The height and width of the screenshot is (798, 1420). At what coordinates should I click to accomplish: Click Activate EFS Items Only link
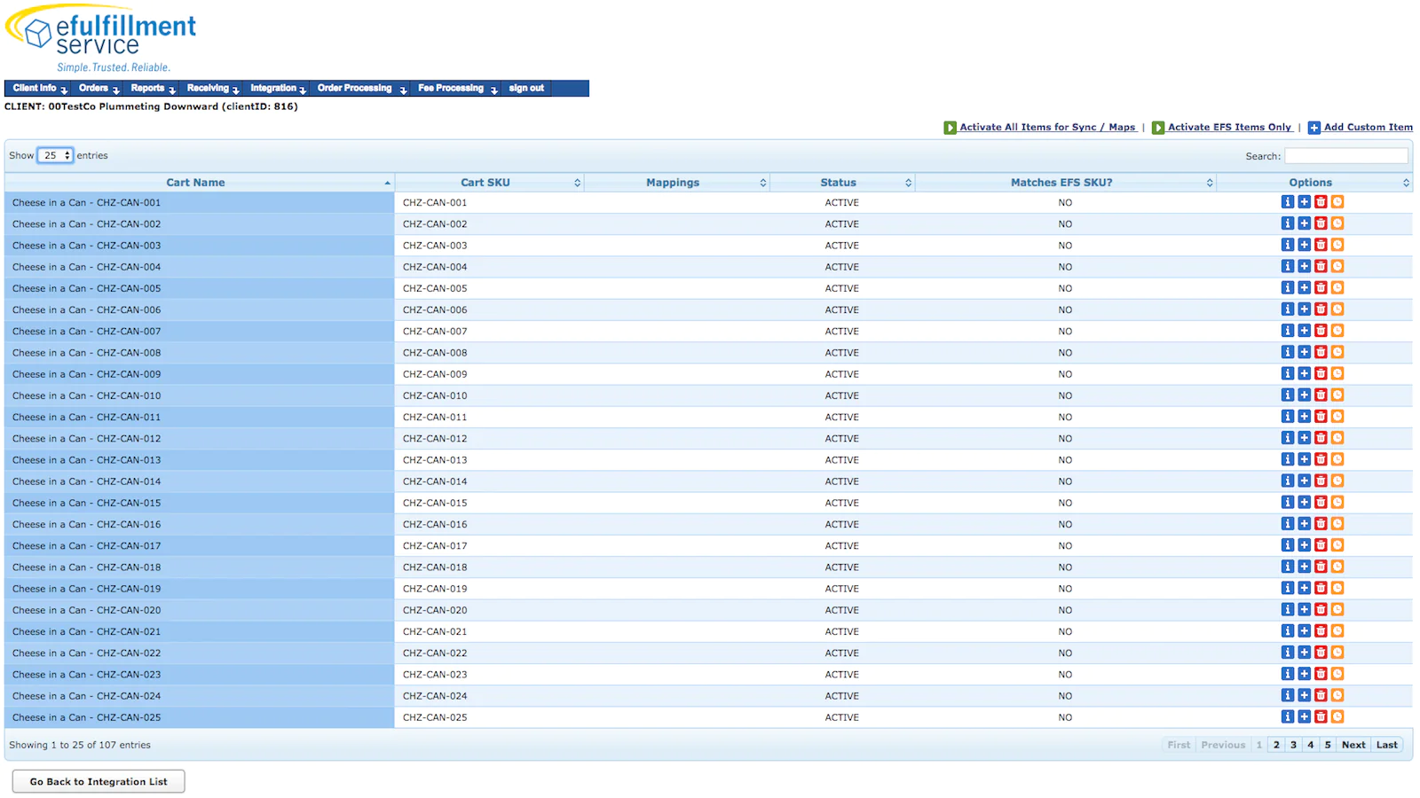1229,128
